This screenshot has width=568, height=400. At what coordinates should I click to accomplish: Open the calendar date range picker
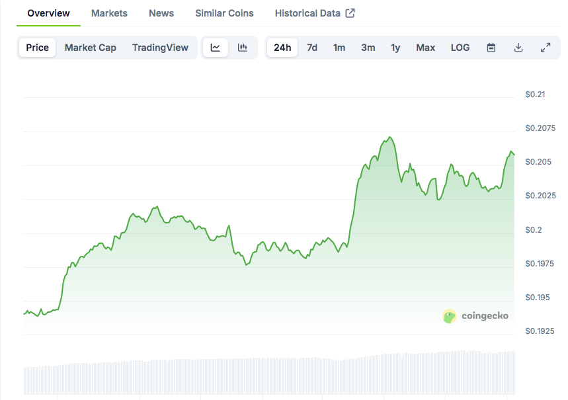coord(491,48)
